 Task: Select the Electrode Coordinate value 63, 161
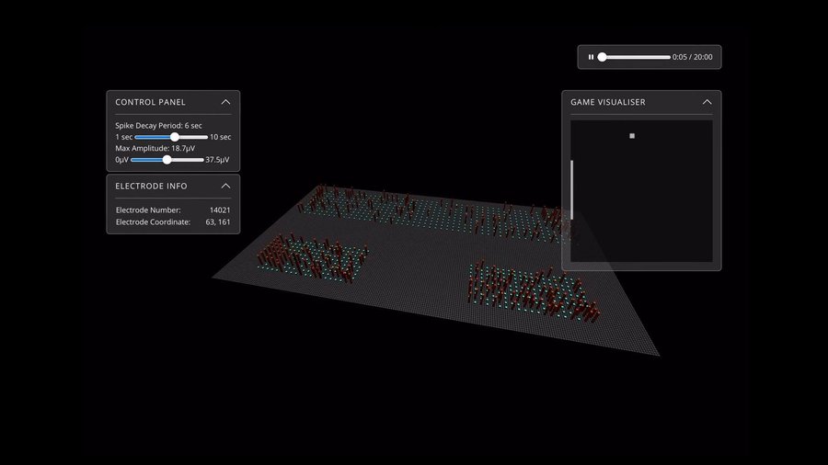[x=218, y=222]
